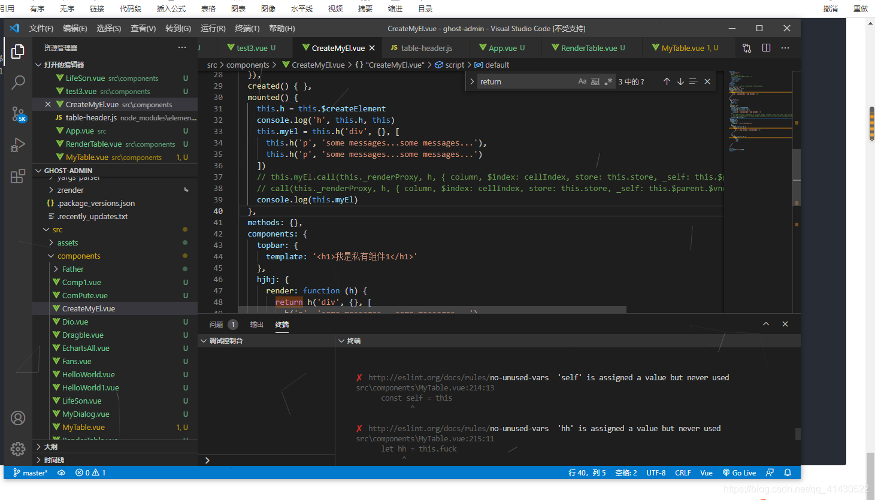The image size is (875, 500).
Task: Open Explorer panel more actions ellipsis
Action: pos(182,47)
